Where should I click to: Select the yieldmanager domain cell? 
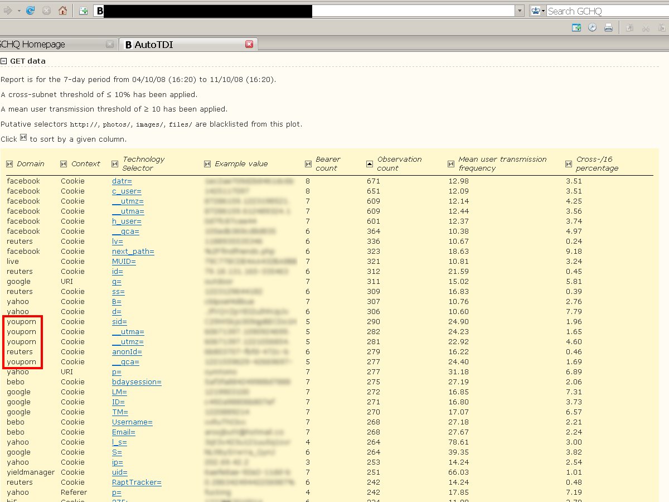pyautogui.click(x=31, y=472)
